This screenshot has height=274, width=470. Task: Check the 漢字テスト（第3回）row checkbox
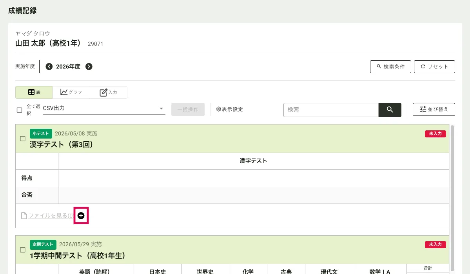22,139
